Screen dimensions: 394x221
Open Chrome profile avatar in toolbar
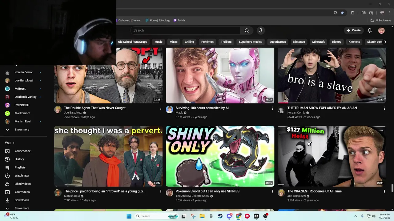tap(382, 13)
